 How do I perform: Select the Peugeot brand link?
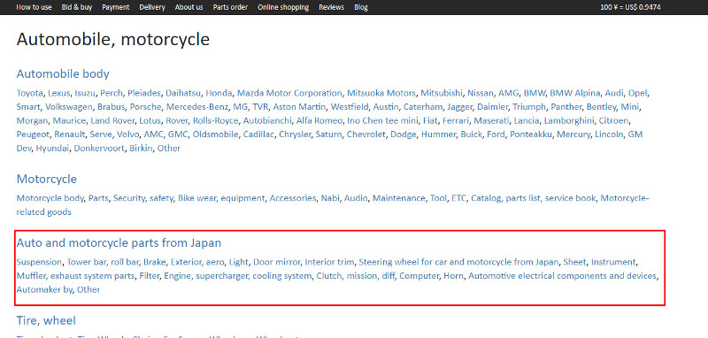(33, 134)
